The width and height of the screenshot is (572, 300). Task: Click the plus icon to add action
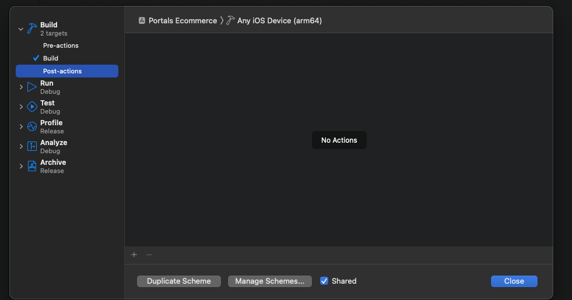click(x=134, y=255)
